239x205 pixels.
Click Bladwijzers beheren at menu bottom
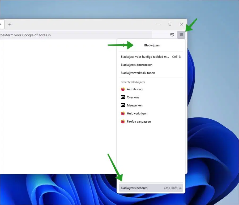point(151,188)
